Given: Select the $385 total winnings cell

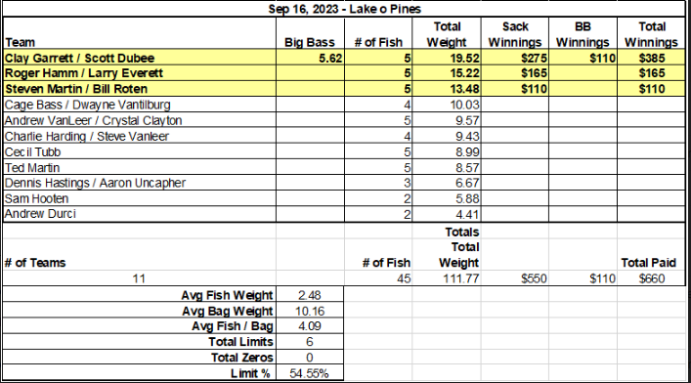Looking at the screenshot, I should click(x=651, y=58).
